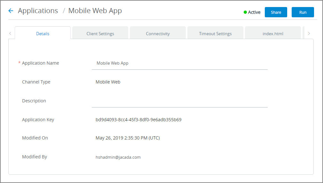This screenshot has width=323, height=183.
Task: Run the Mobile Web App
Action: [x=303, y=12]
